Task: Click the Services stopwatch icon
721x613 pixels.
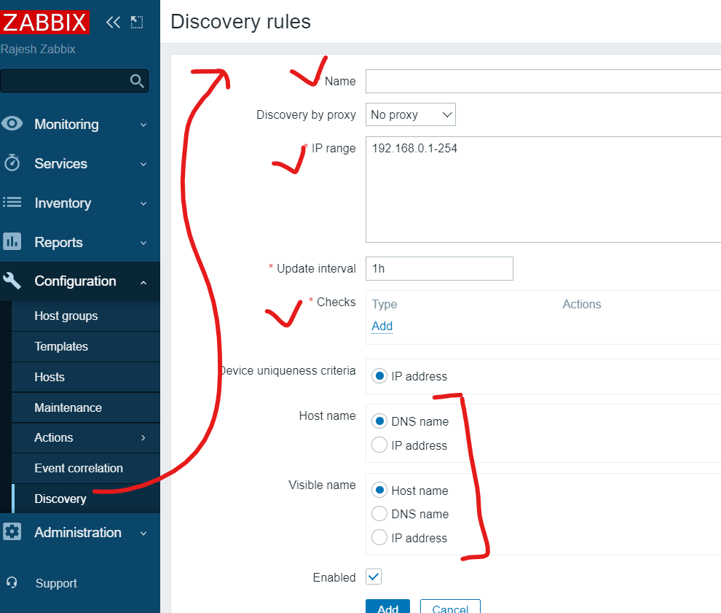Action: point(12,163)
